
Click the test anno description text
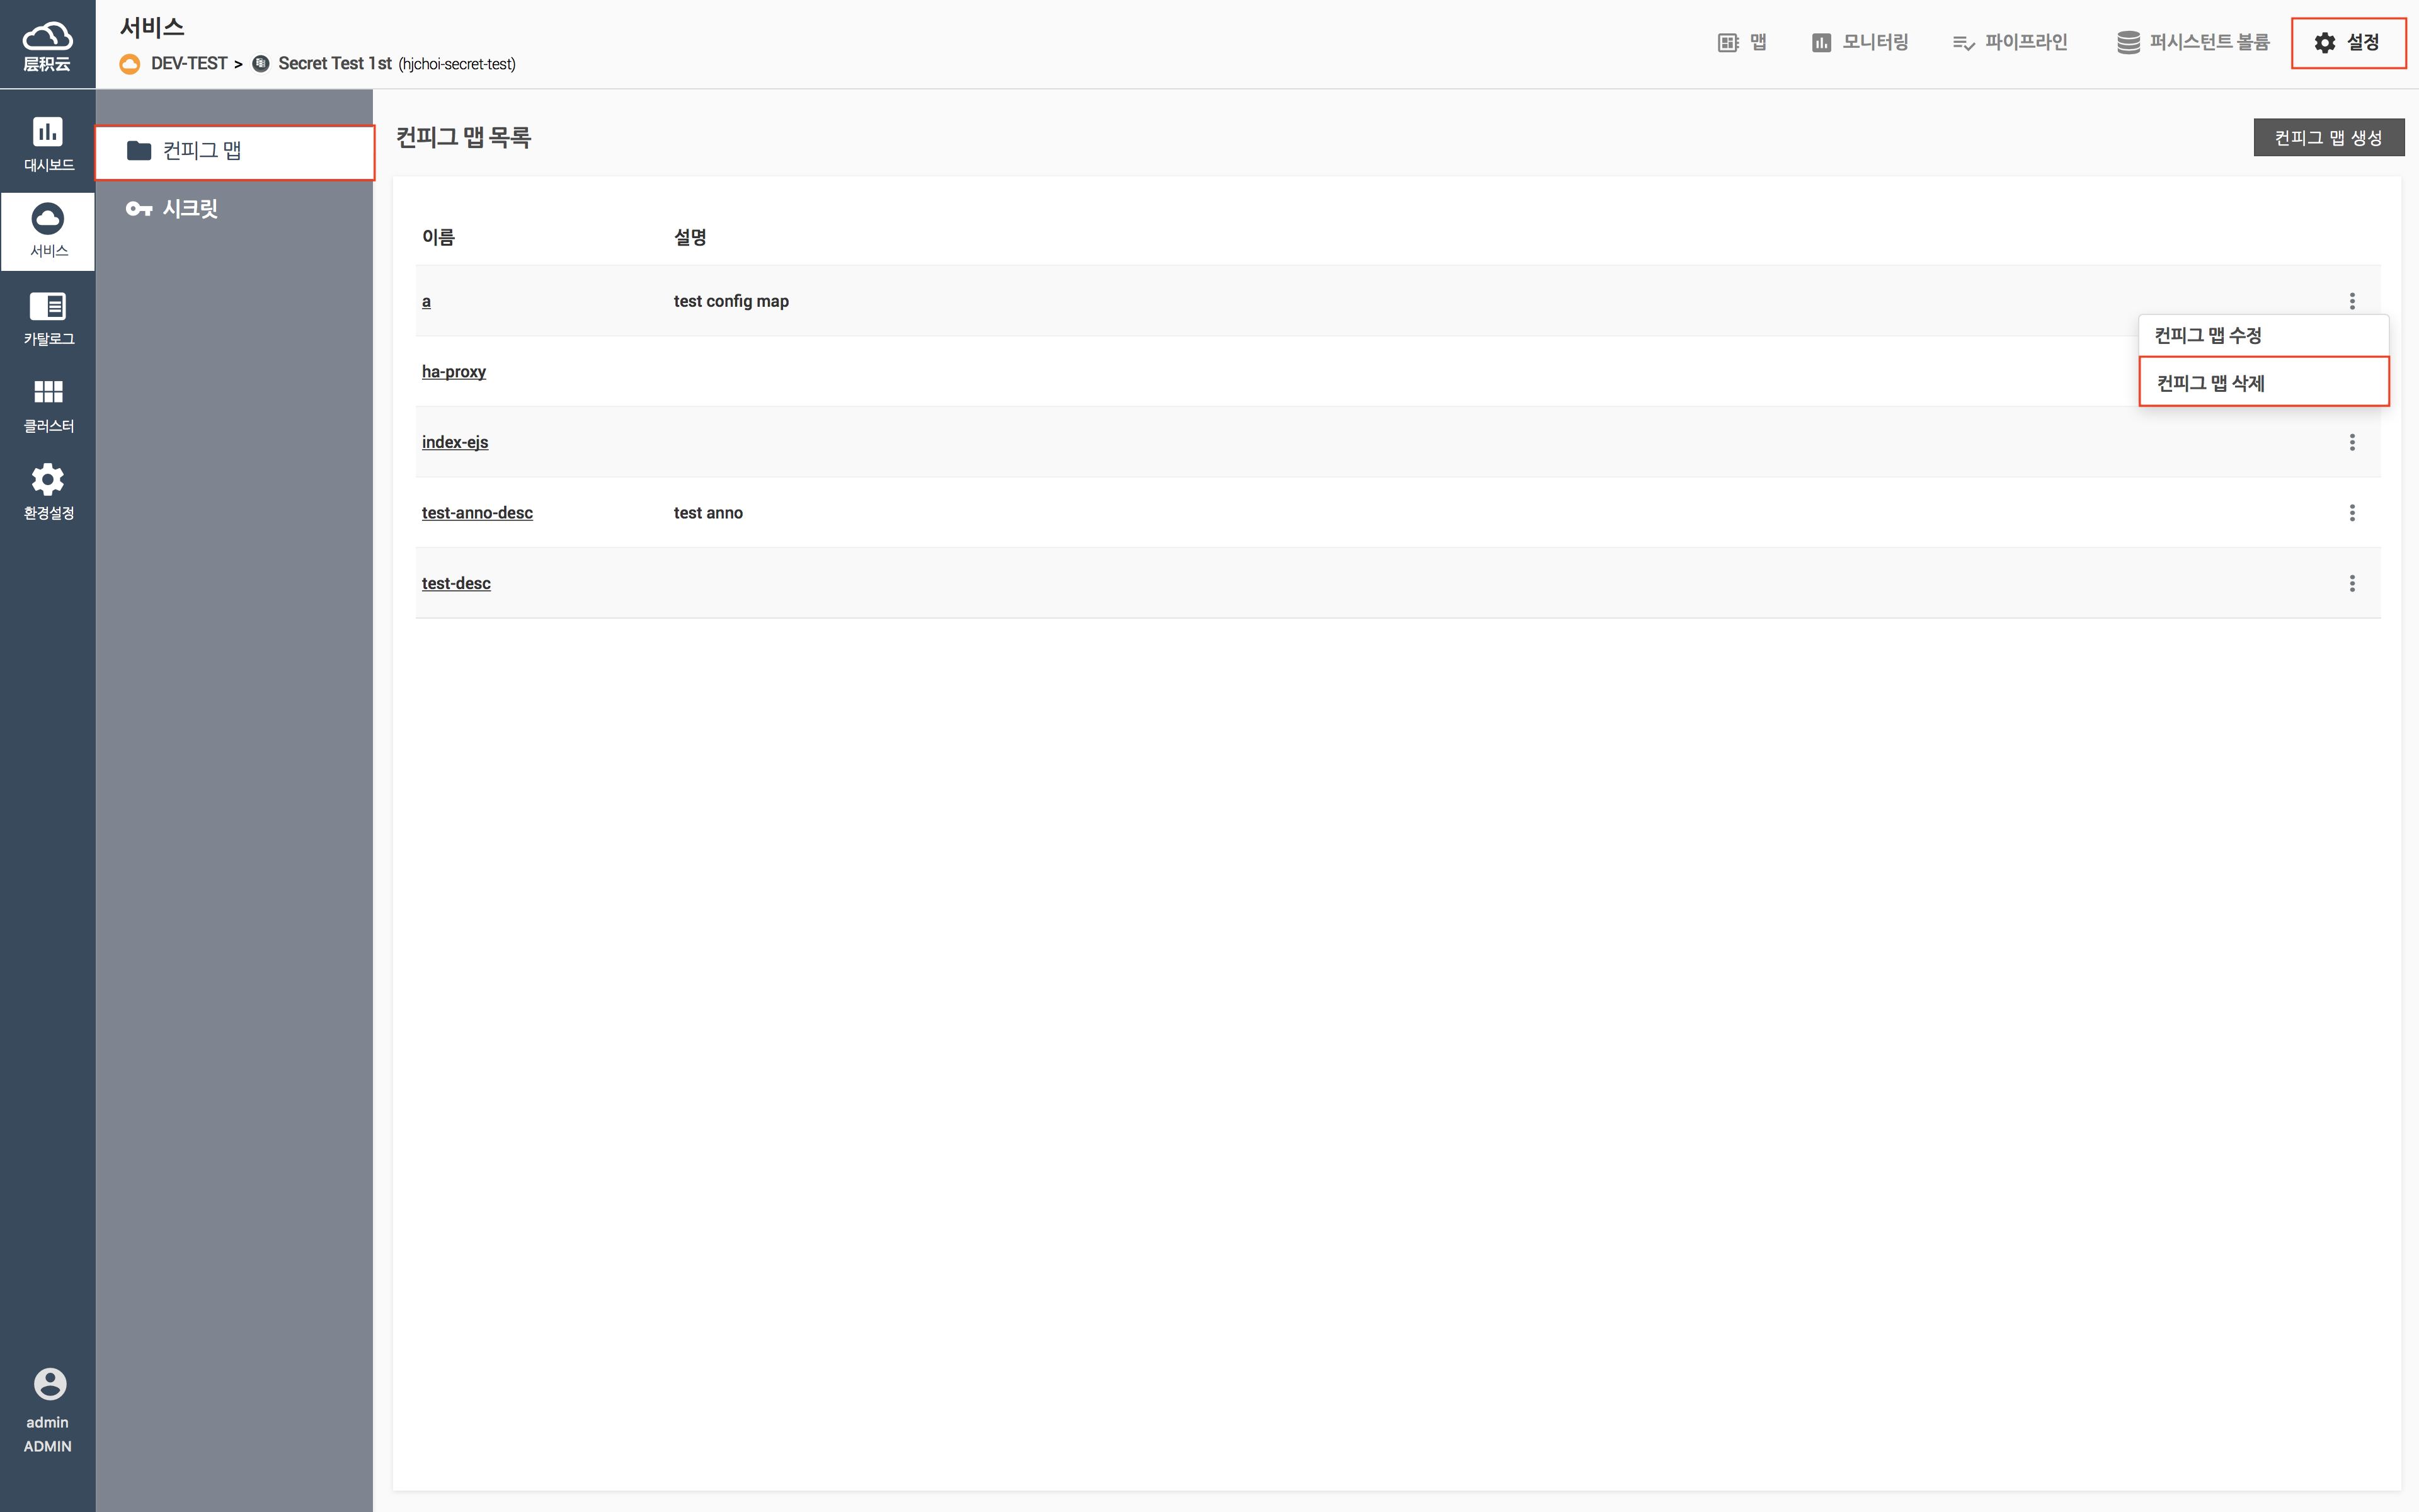(707, 513)
